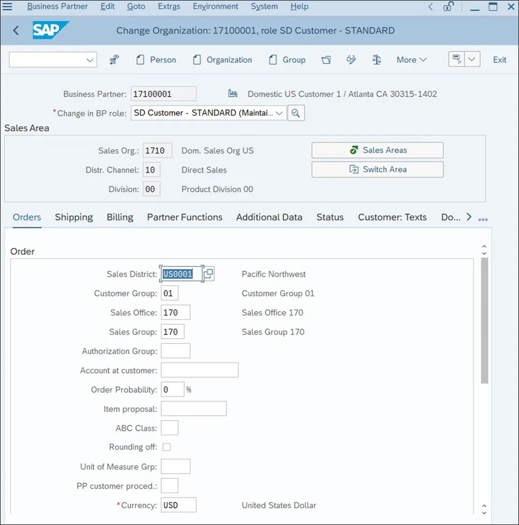519x525 pixels.
Task: Click the Distr. Channel field
Action: click(x=152, y=170)
